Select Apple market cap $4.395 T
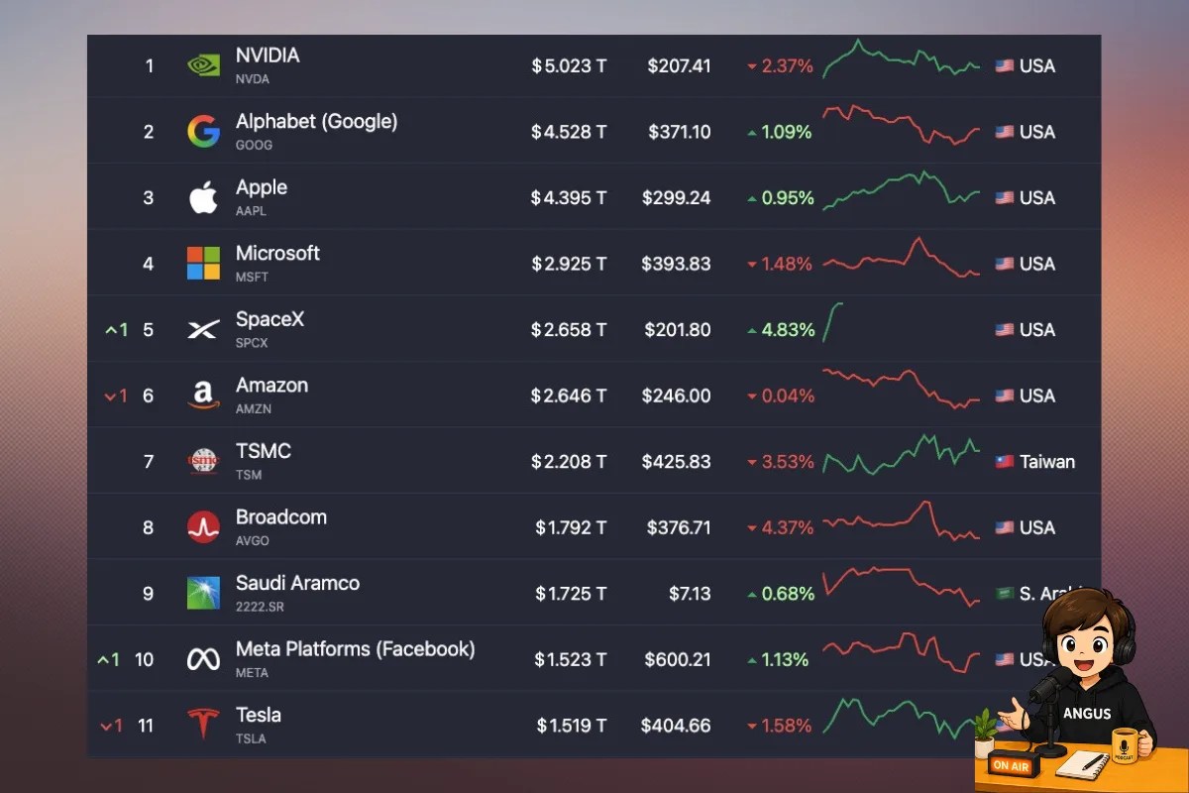 click(x=569, y=198)
